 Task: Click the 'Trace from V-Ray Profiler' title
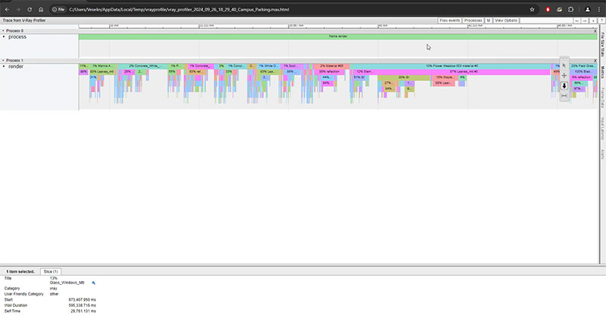[24, 20]
